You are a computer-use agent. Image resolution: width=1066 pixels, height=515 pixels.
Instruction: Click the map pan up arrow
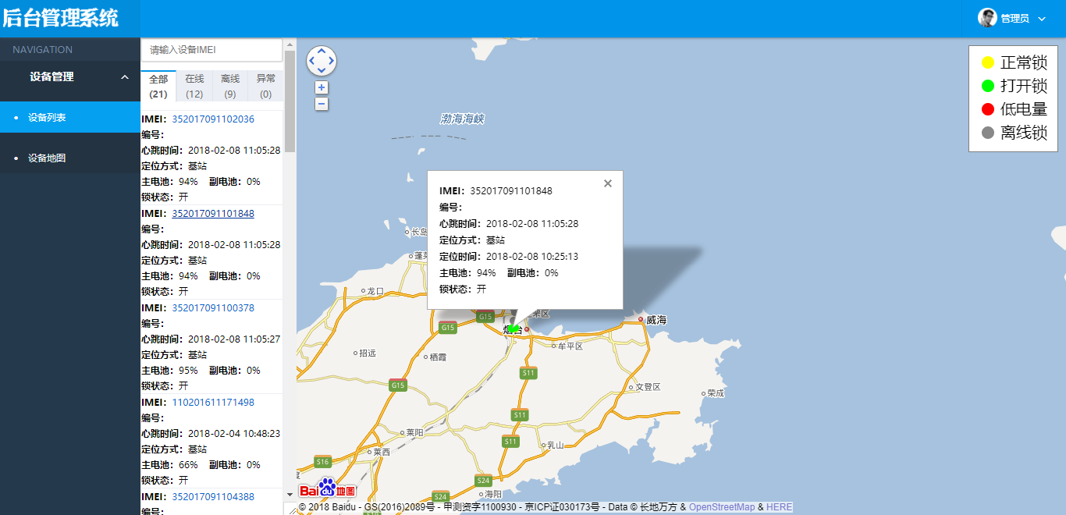322,51
